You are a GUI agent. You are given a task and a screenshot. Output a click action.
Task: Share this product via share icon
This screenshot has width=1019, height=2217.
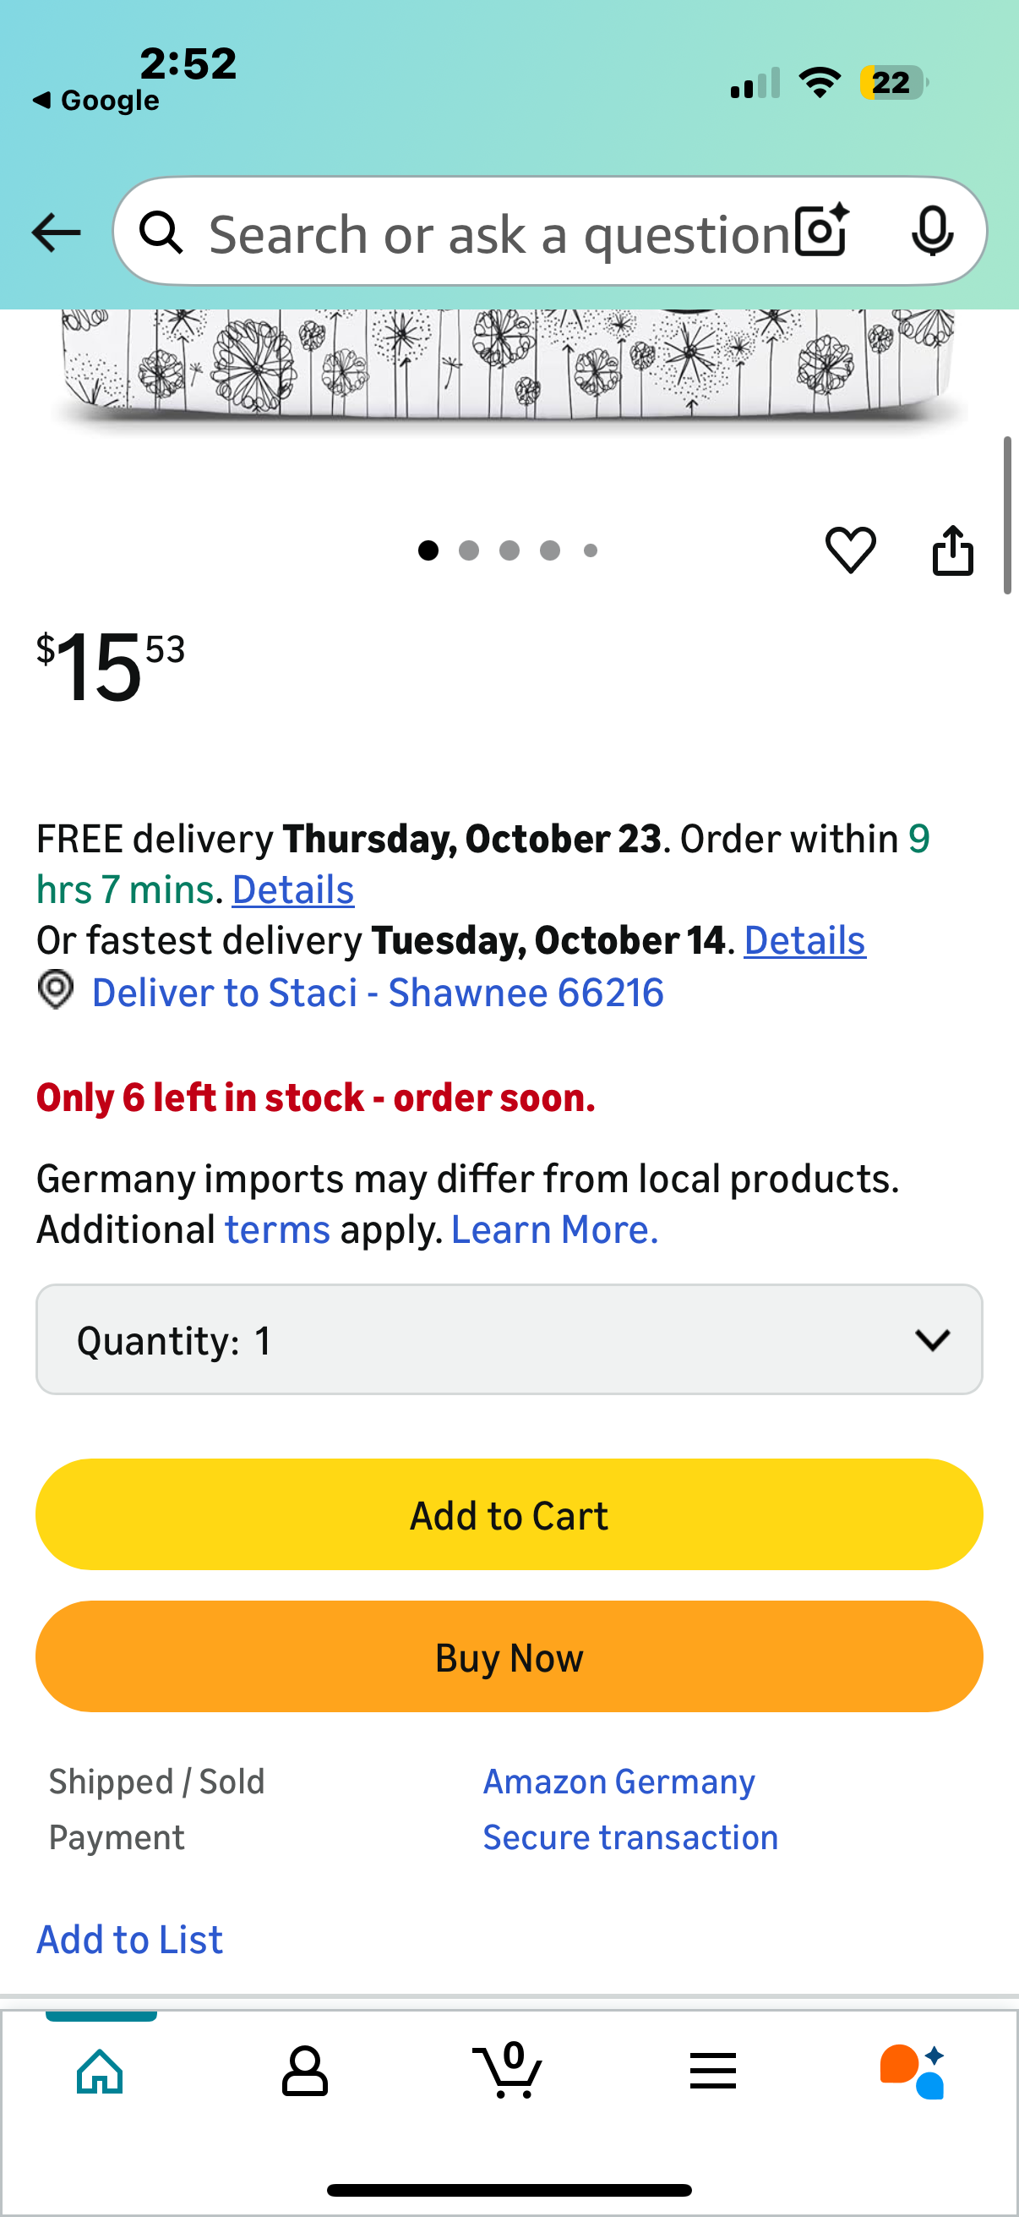pos(953,549)
